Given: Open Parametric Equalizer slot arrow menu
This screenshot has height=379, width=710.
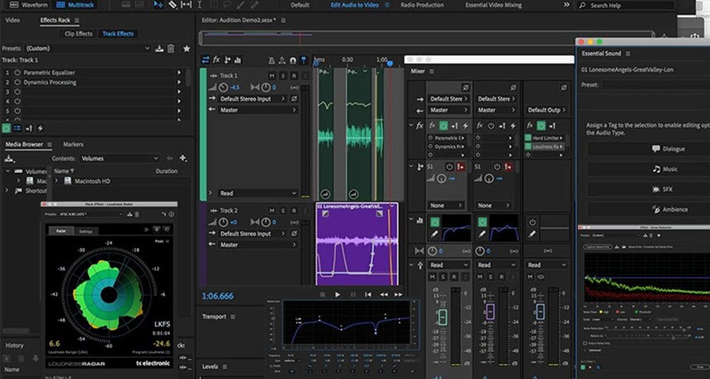Looking at the screenshot, I should click(179, 73).
